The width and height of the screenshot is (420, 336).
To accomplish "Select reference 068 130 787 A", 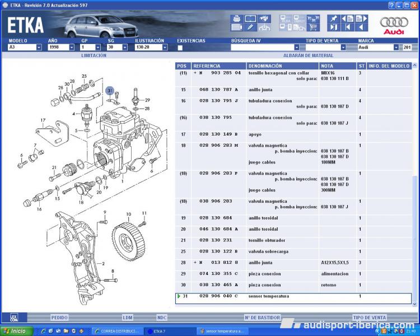I will (218, 90).
